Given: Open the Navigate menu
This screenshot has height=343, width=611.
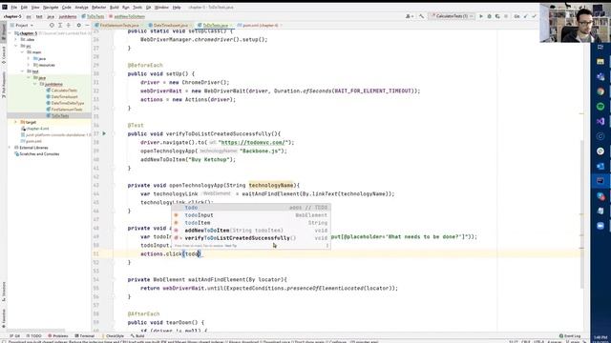Looking at the screenshot, I should [51, 7].
